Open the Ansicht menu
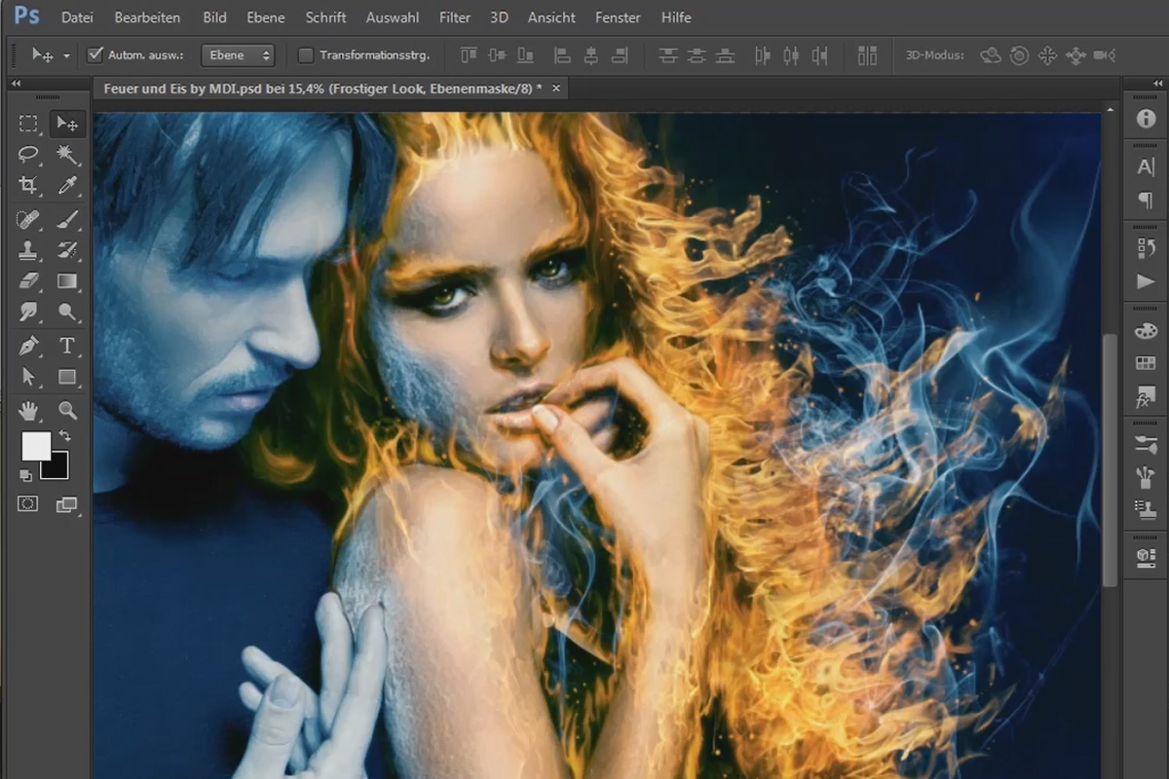The height and width of the screenshot is (779, 1169). [x=551, y=18]
